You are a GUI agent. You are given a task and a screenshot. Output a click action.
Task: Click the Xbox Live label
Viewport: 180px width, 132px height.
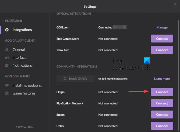click(x=63, y=50)
